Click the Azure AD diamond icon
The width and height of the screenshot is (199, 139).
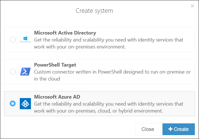(x=25, y=104)
